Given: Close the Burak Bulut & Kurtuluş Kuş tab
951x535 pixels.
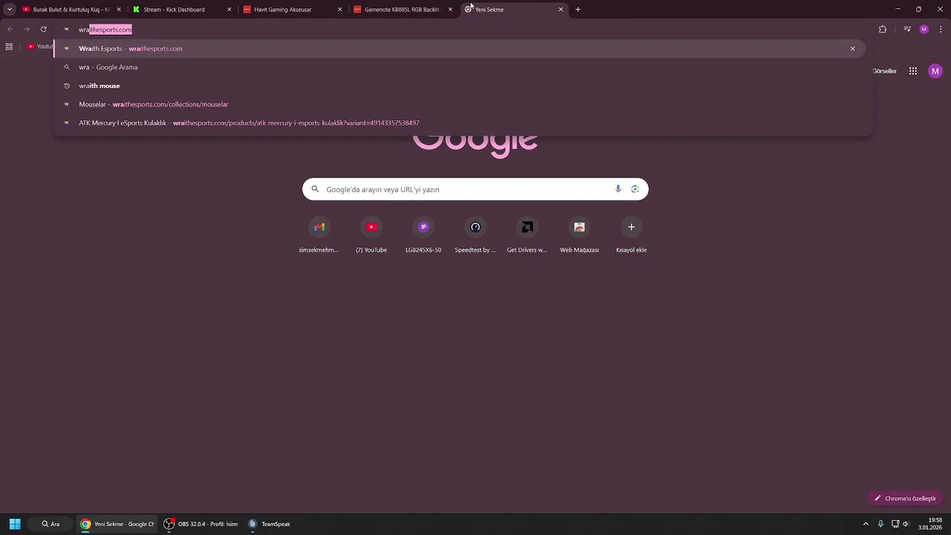Looking at the screenshot, I should [x=118, y=10].
